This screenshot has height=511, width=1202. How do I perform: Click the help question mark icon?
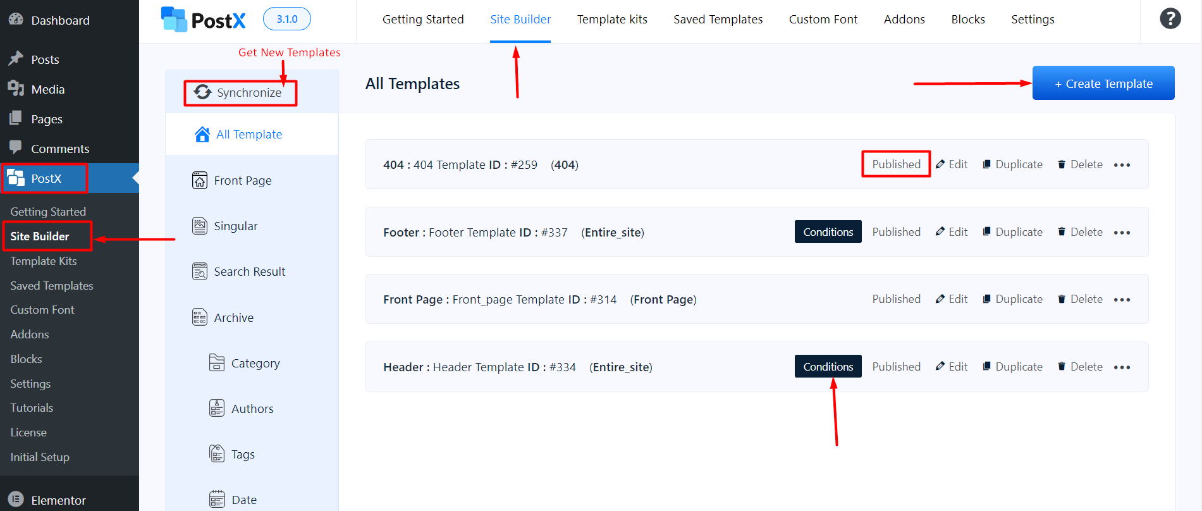point(1170,18)
